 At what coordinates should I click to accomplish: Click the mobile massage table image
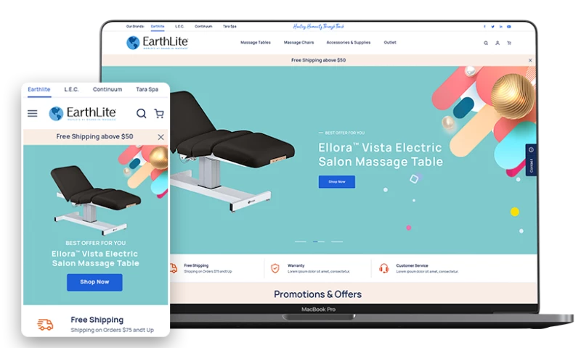(95, 199)
